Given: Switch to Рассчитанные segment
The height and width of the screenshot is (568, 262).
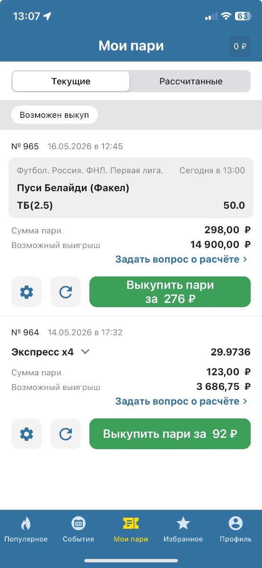Looking at the screenshot, I should (191, 81).
